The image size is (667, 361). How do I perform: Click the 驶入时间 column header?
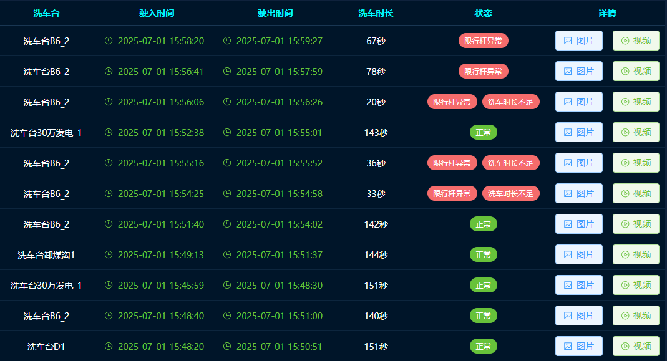pos(157,13)
